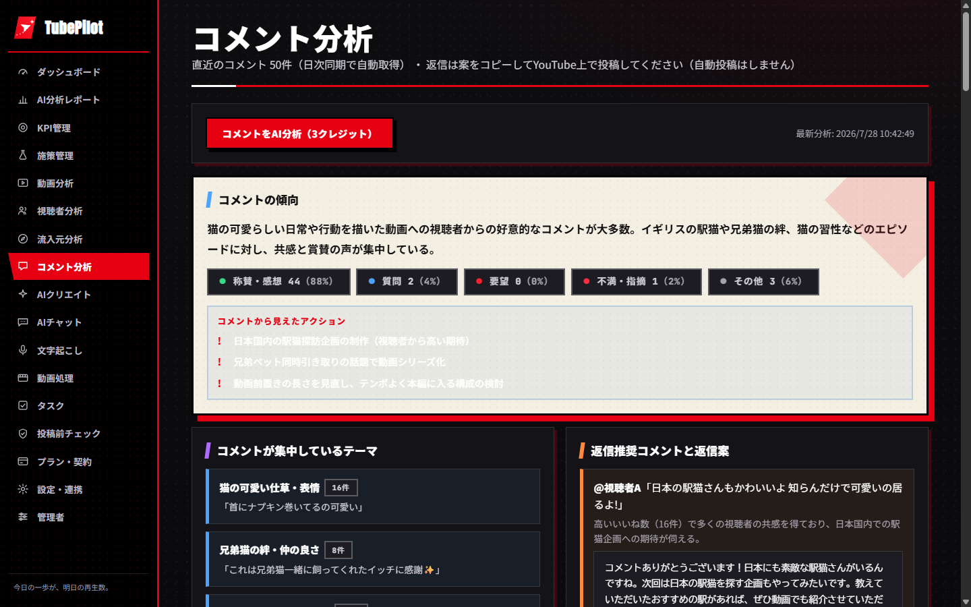Select 称賛・感想 44 (88%) chip
Screen dimensions: 971x607
point(278,282)
